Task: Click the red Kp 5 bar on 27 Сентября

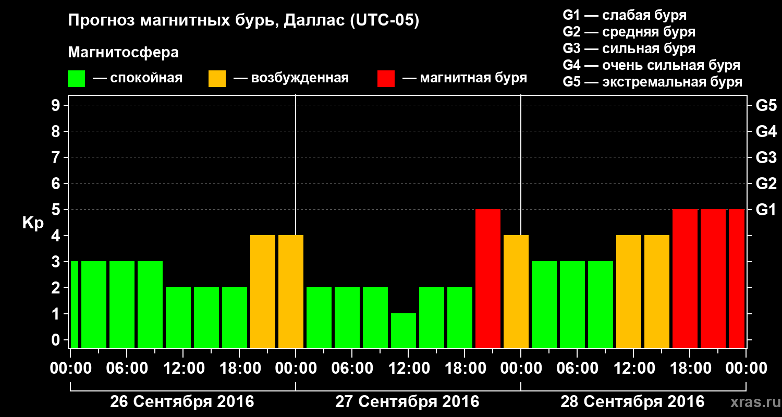Action: point(488,278)
